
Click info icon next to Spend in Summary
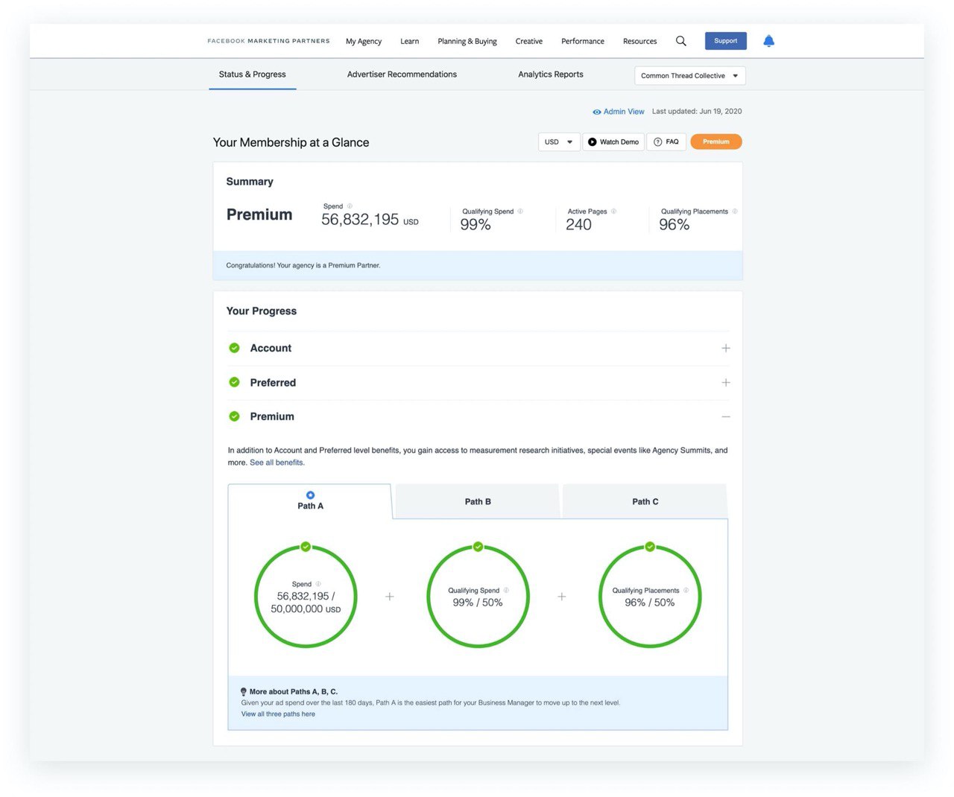pyautogui.click(x=350, y=206)
